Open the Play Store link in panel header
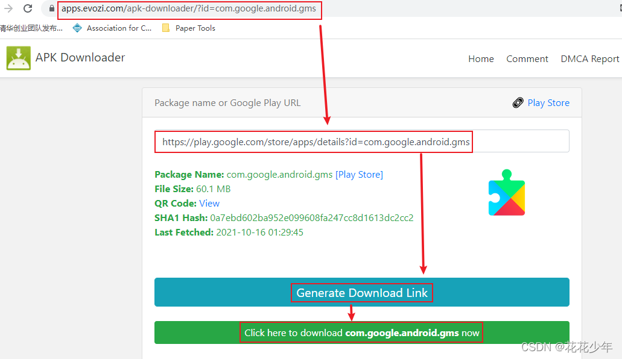 point(548,103)
